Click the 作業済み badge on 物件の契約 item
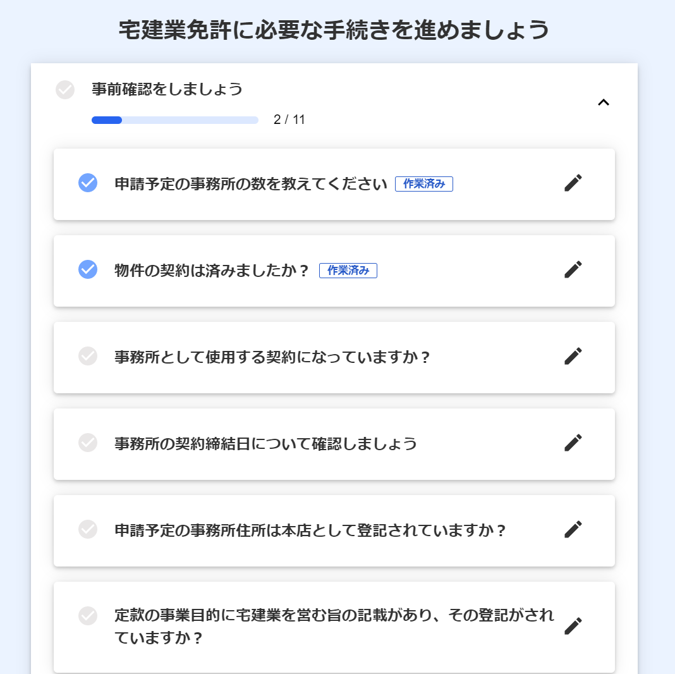 pyautogui.click(x=348, y=271)
